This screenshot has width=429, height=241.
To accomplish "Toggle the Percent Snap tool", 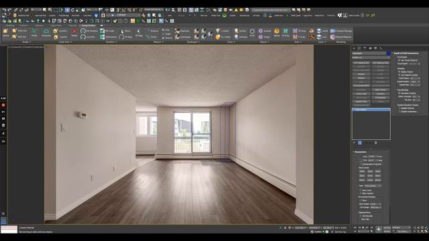I will click(129, 10).
